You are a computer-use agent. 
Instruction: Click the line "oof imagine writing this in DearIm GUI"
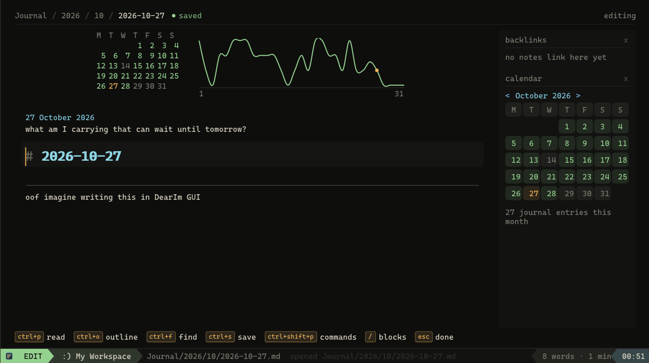click(113, 197)
